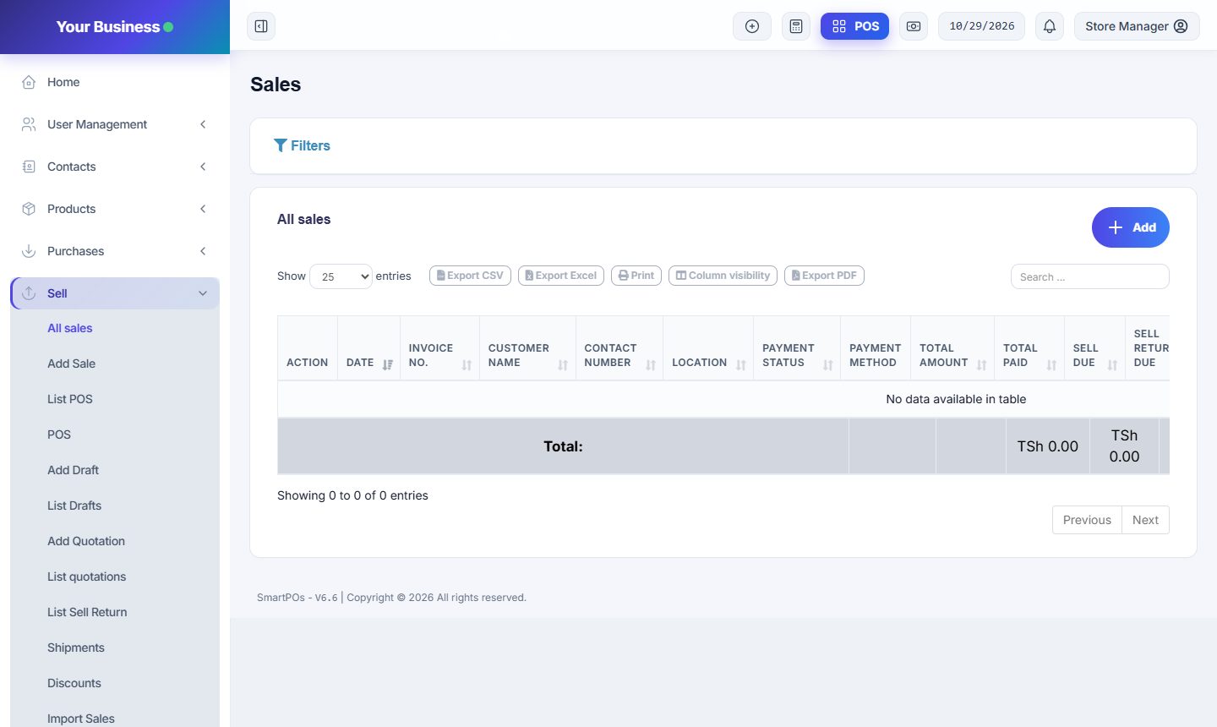Screen dimensions: 1217x727
Task: Open List Drafts in the sidebar
Action: [74, 506]
